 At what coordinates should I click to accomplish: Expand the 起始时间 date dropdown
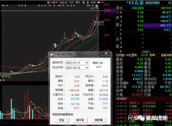coord(87,63)
